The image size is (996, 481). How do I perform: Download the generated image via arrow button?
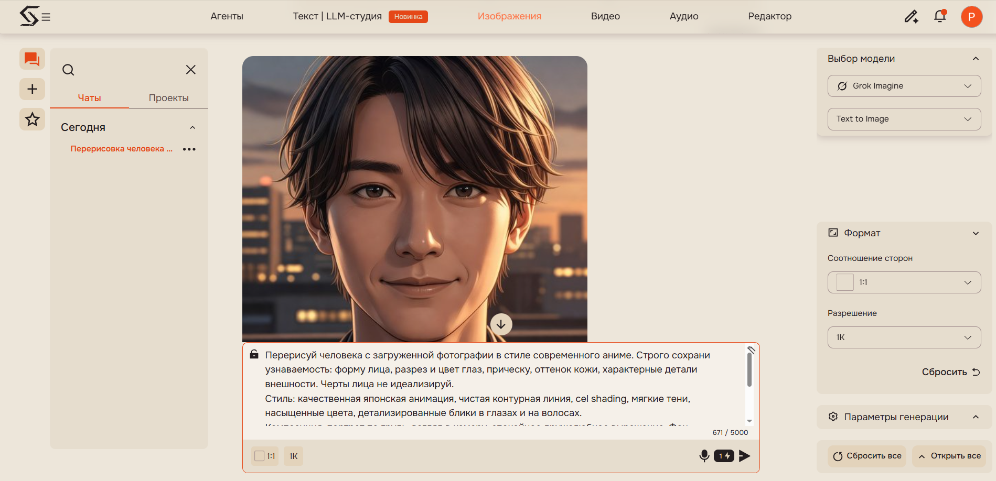click(501, 324)
